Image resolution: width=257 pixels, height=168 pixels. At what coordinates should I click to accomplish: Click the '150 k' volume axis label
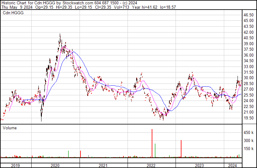pyautogui.click(x=248, y=149)
